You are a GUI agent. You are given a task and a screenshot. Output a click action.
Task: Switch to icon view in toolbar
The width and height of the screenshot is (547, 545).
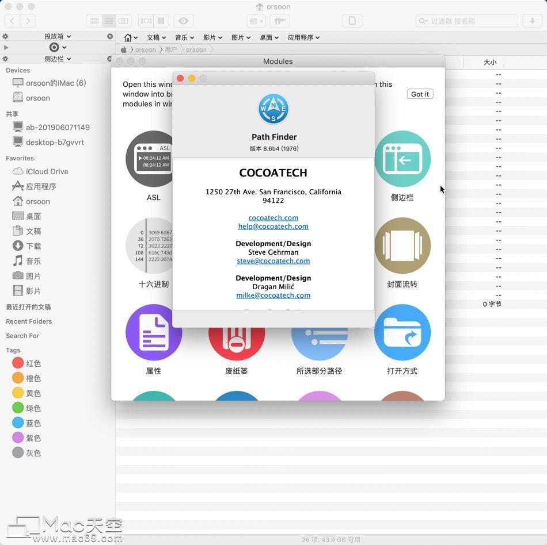click(x=94, y=21)
